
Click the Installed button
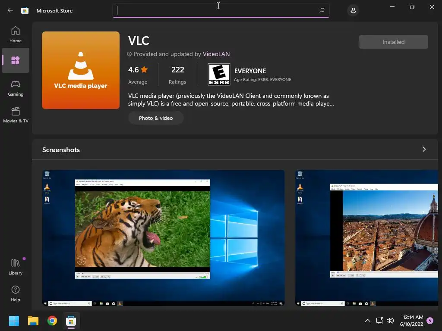[394, 42]
